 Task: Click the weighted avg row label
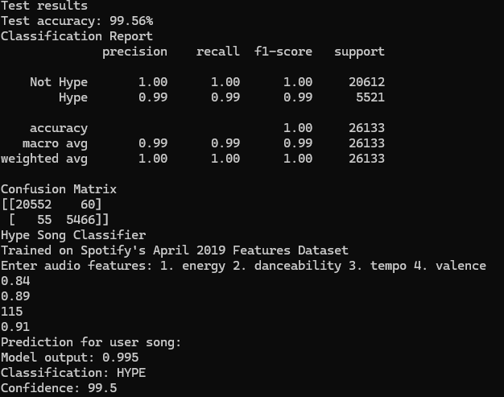44,159
